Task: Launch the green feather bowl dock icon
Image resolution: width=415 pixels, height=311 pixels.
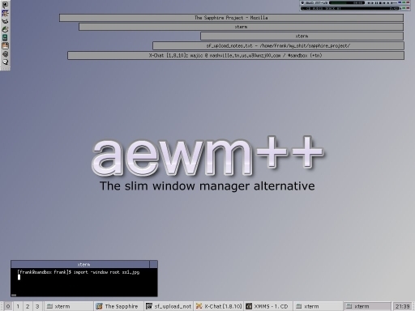Action: point(5,29)
